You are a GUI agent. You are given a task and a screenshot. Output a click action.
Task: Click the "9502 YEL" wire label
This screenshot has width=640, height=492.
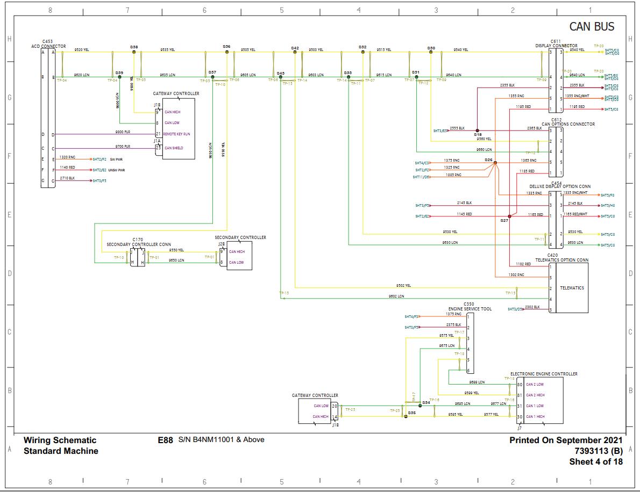[403, 285]
